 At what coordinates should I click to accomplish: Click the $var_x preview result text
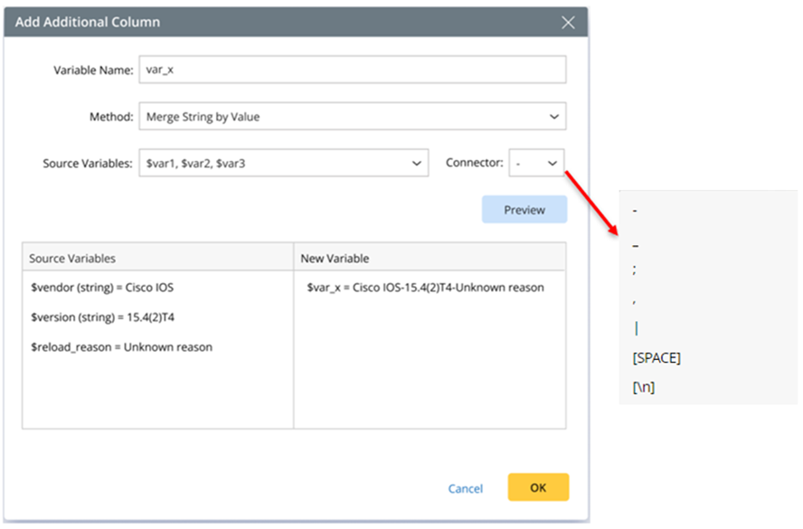425,288
